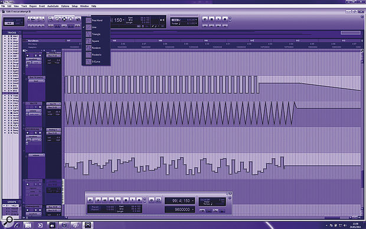366x229 pixels.
Task: Click Stop in the Edit window transport
Action: click(x=211, y=19)
